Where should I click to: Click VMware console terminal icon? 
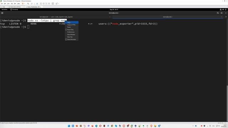point(53,4)
